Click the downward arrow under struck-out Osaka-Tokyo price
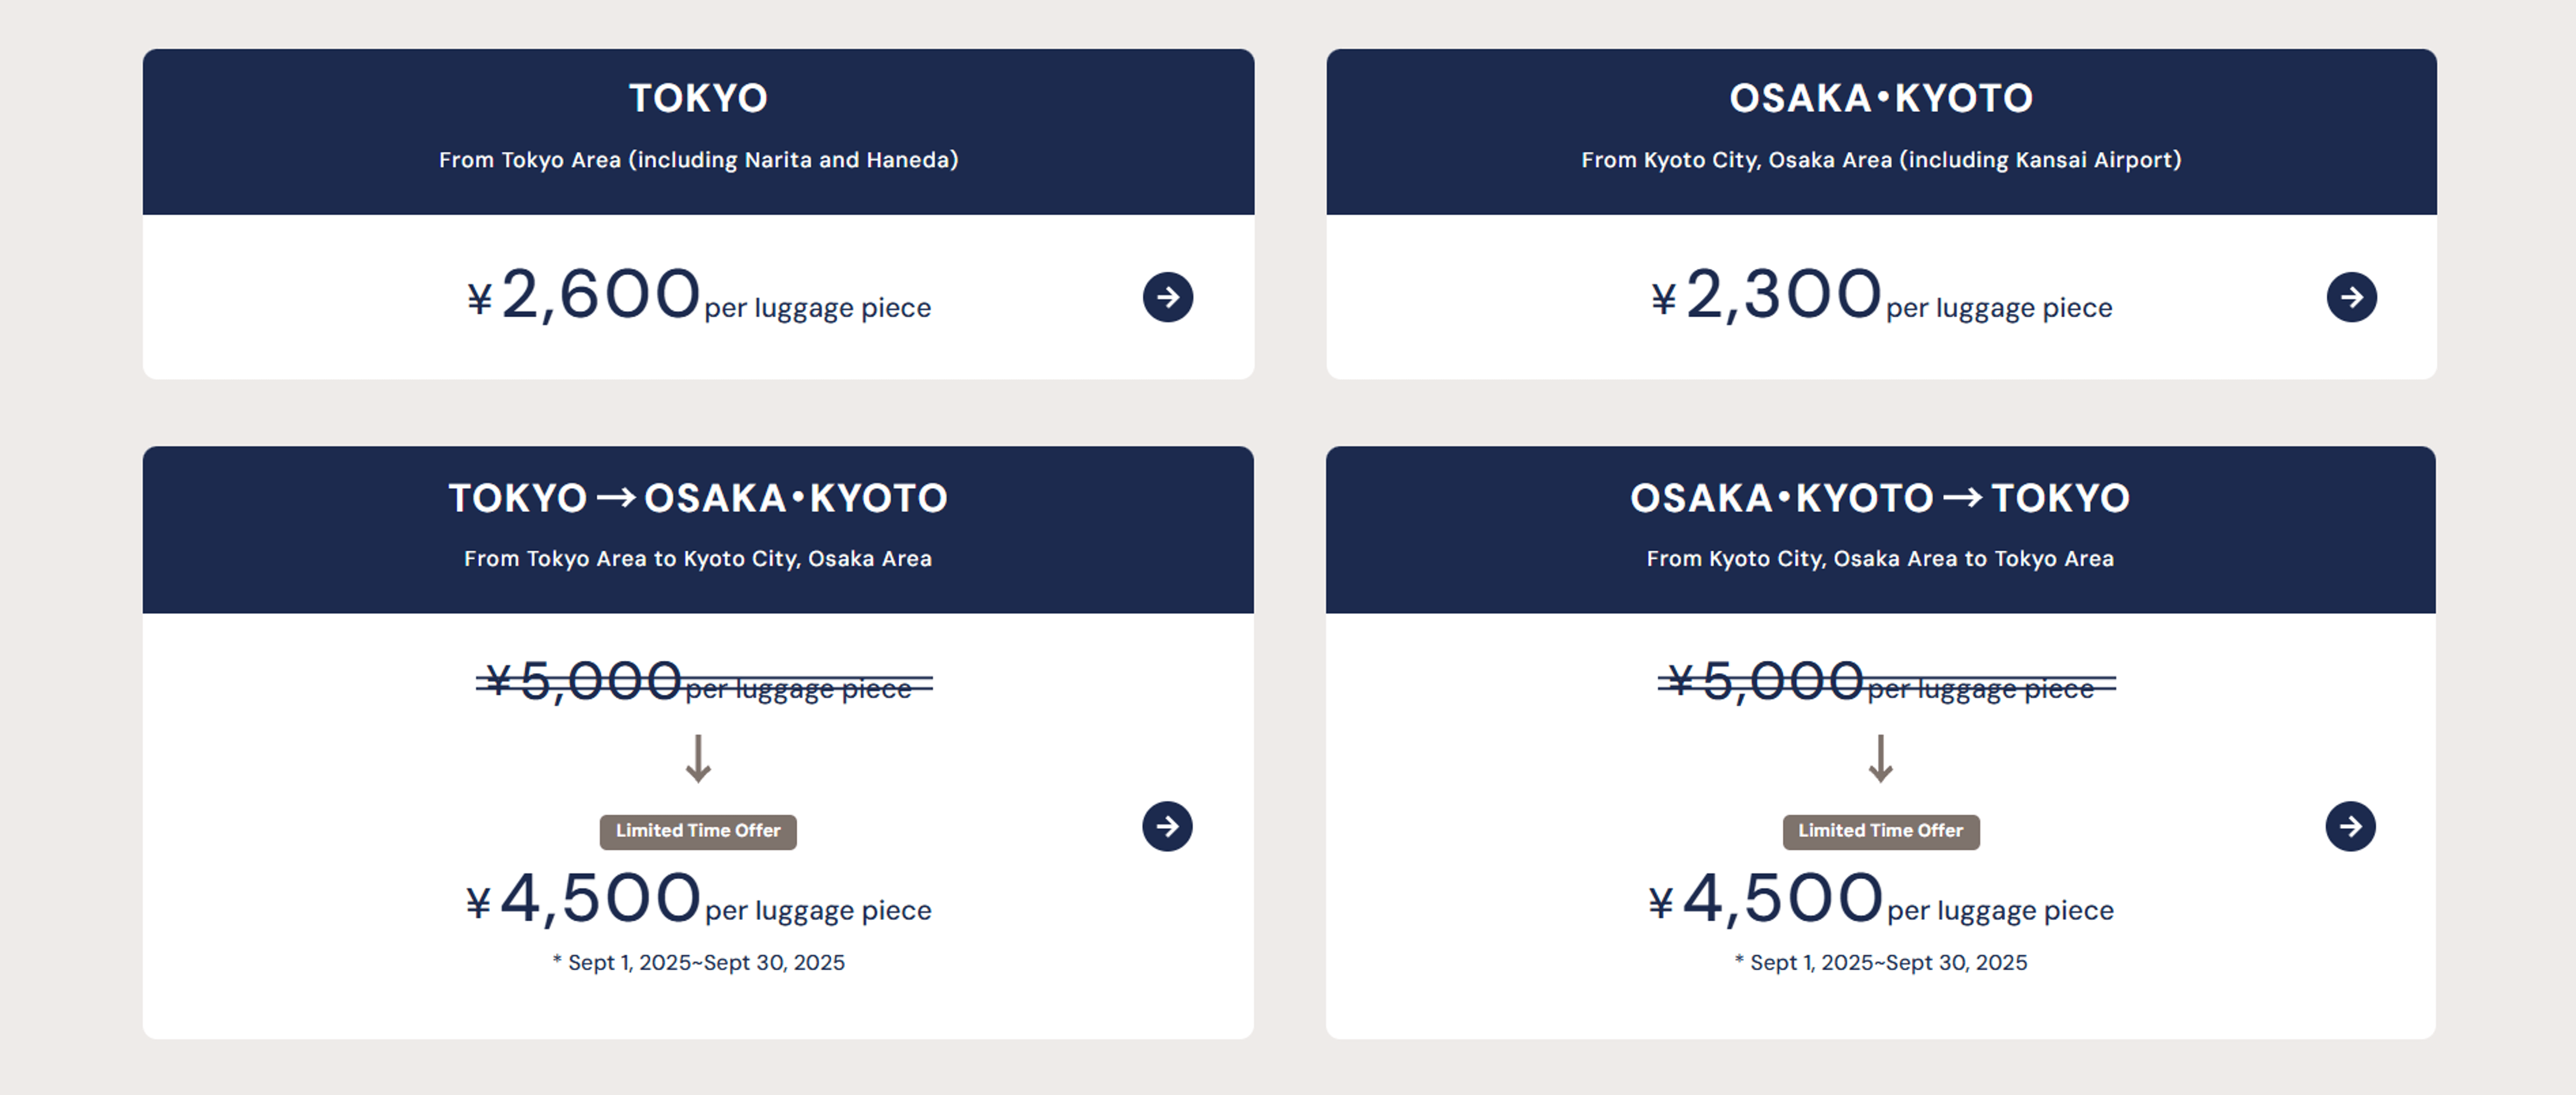This screenshot has width=2576, height=1095. pyautogui.click(x=1880, y=757)
